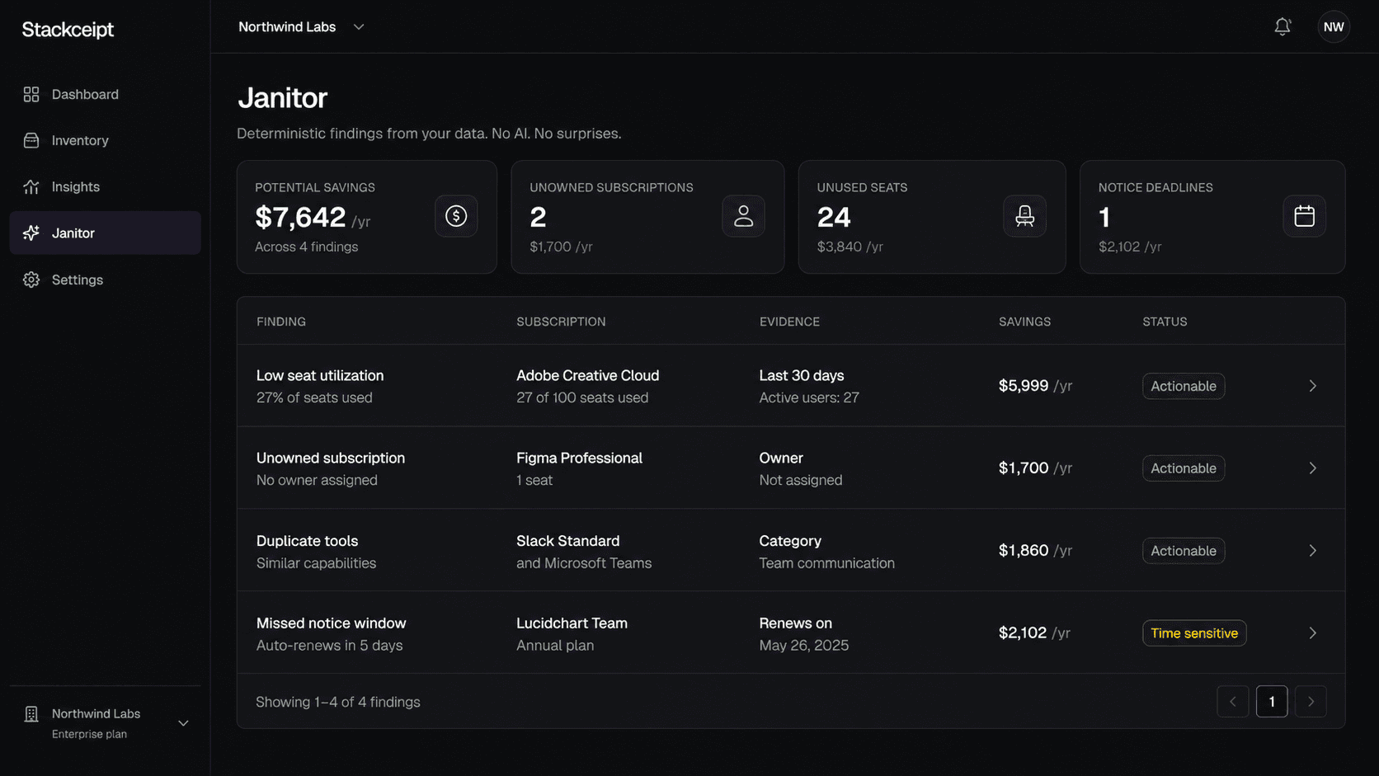This screenshot has width=1379, height=776.
Task: Click Actionable badge on Adobe Creative Cloud row
Action: (1183, 386)
